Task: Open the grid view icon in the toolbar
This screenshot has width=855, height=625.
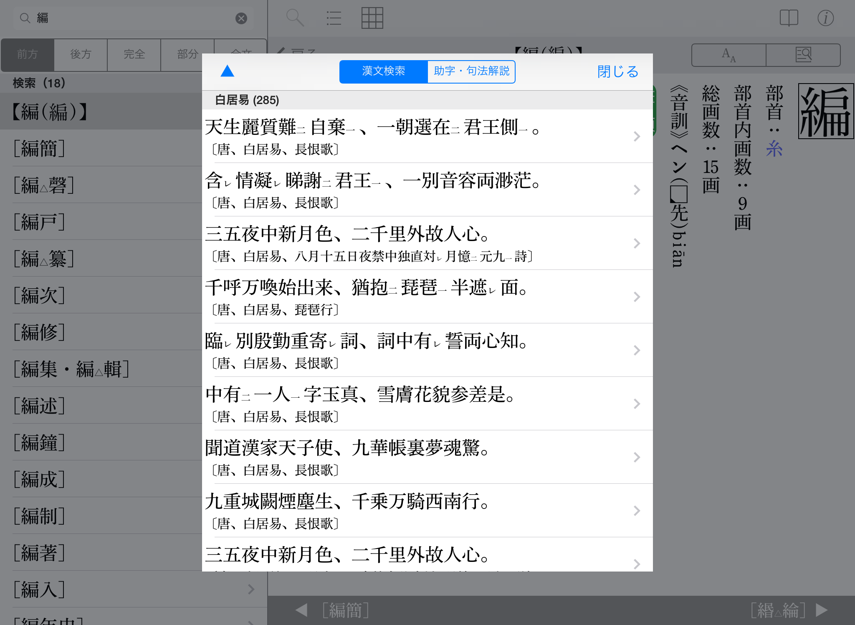Action: point(372,18)
